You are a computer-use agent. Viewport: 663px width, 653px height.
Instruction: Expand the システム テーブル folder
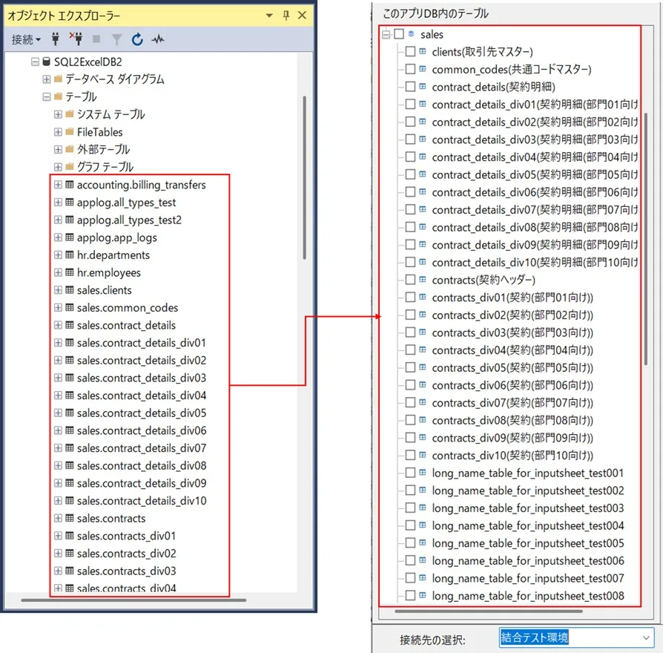[x=58, y=114]
